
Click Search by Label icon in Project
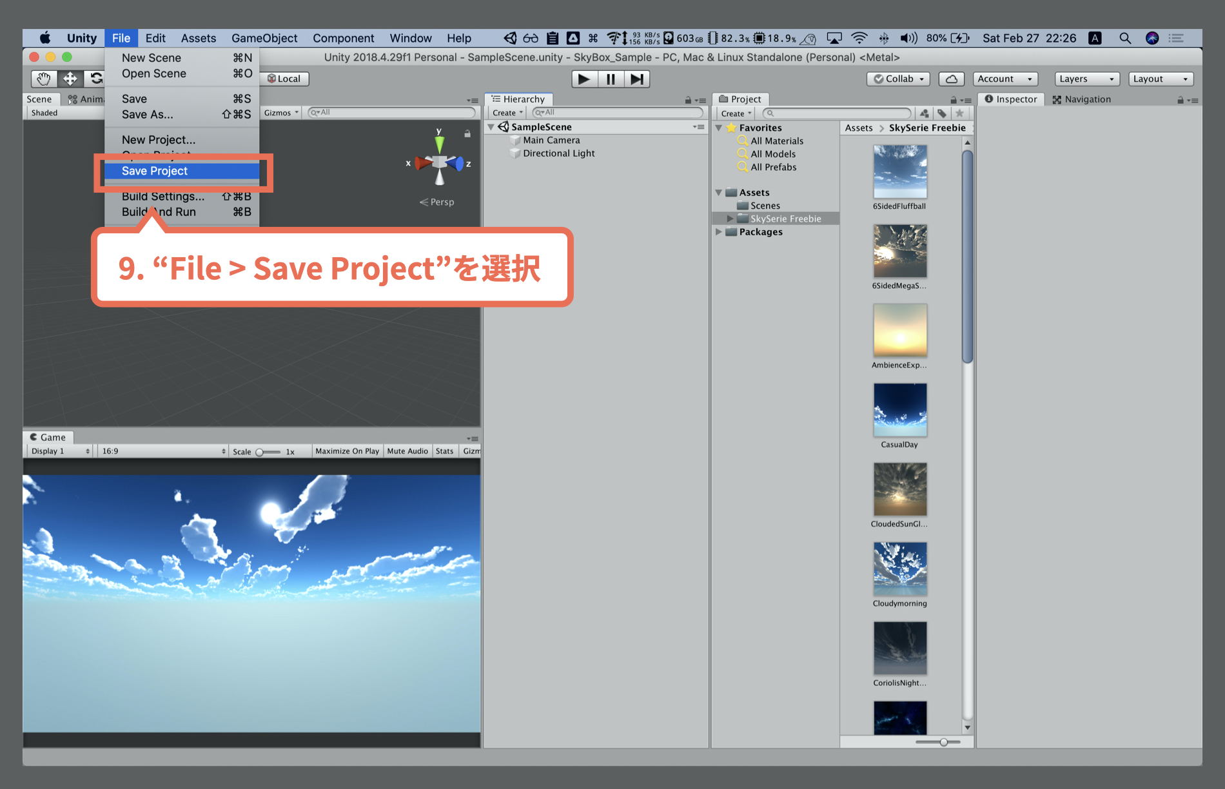click(x=942, y=113)
